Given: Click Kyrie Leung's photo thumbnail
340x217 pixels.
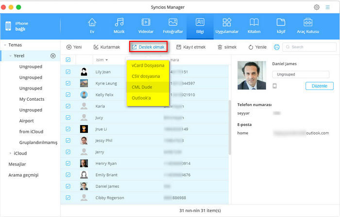Looking at the screenshot, I should tap(84, 83).
